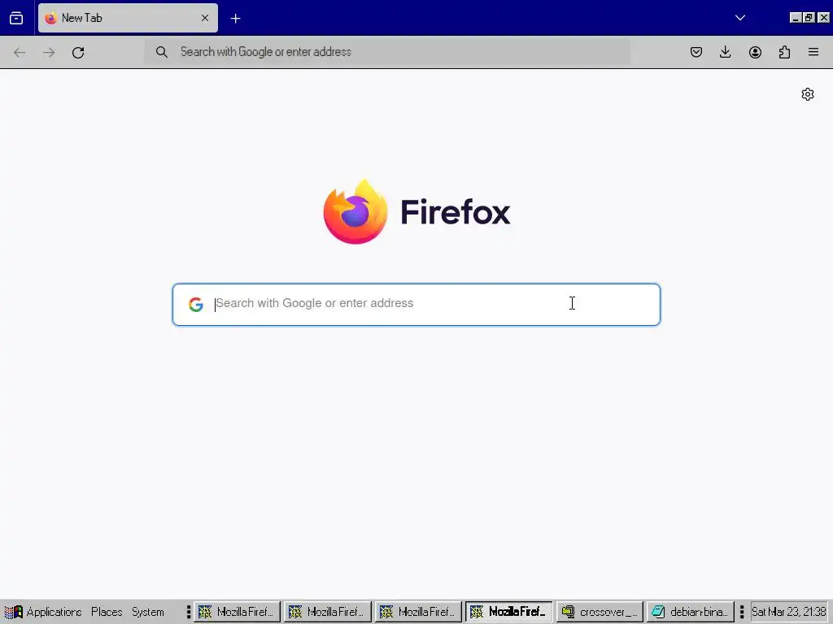The image size is (833, 624).
Task: Reload the current page
Action: 78,52
